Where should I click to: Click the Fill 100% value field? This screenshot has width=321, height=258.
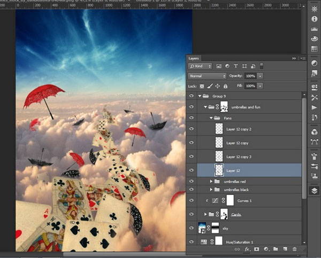[x=250, y=86]
